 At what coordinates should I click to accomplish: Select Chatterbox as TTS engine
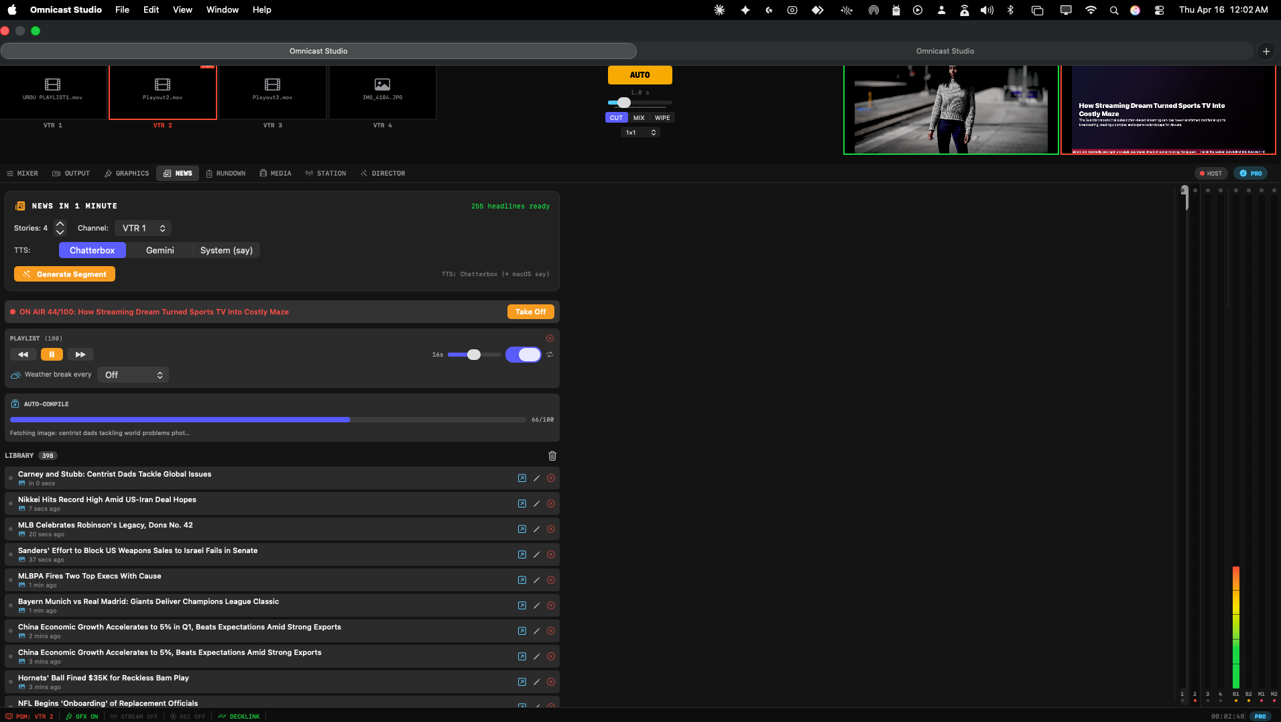[93, 251]
